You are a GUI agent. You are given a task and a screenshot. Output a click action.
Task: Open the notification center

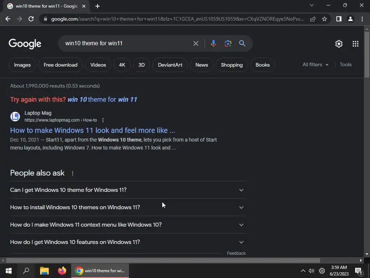(x=358, y=271)
